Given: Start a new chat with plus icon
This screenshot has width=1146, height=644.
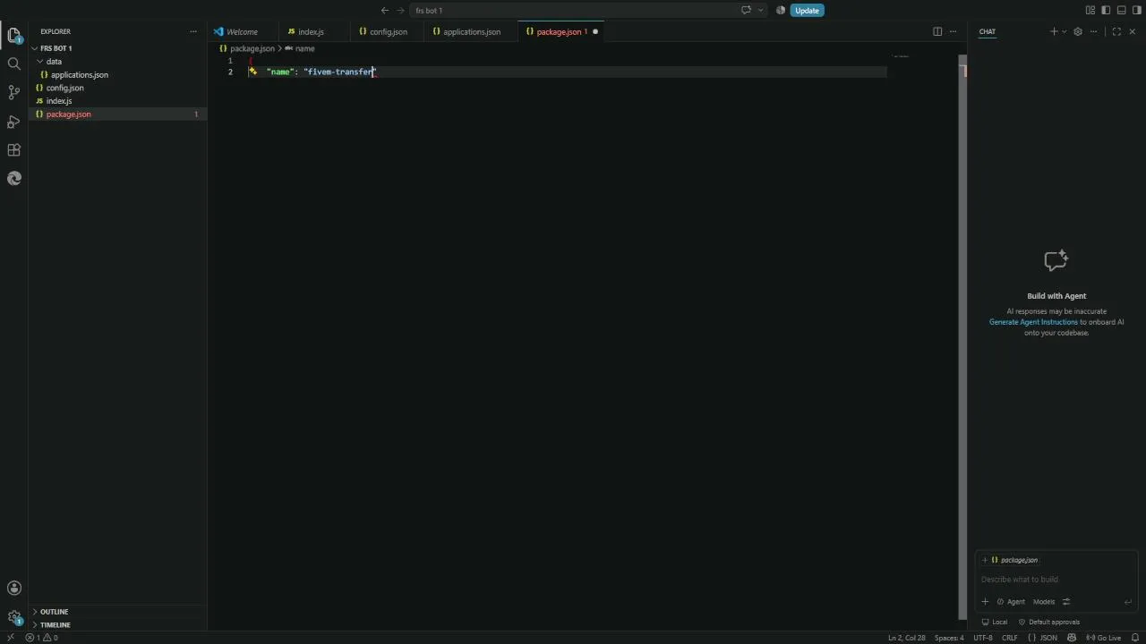Looking at the screenshot, I should tap(1054, 31).
